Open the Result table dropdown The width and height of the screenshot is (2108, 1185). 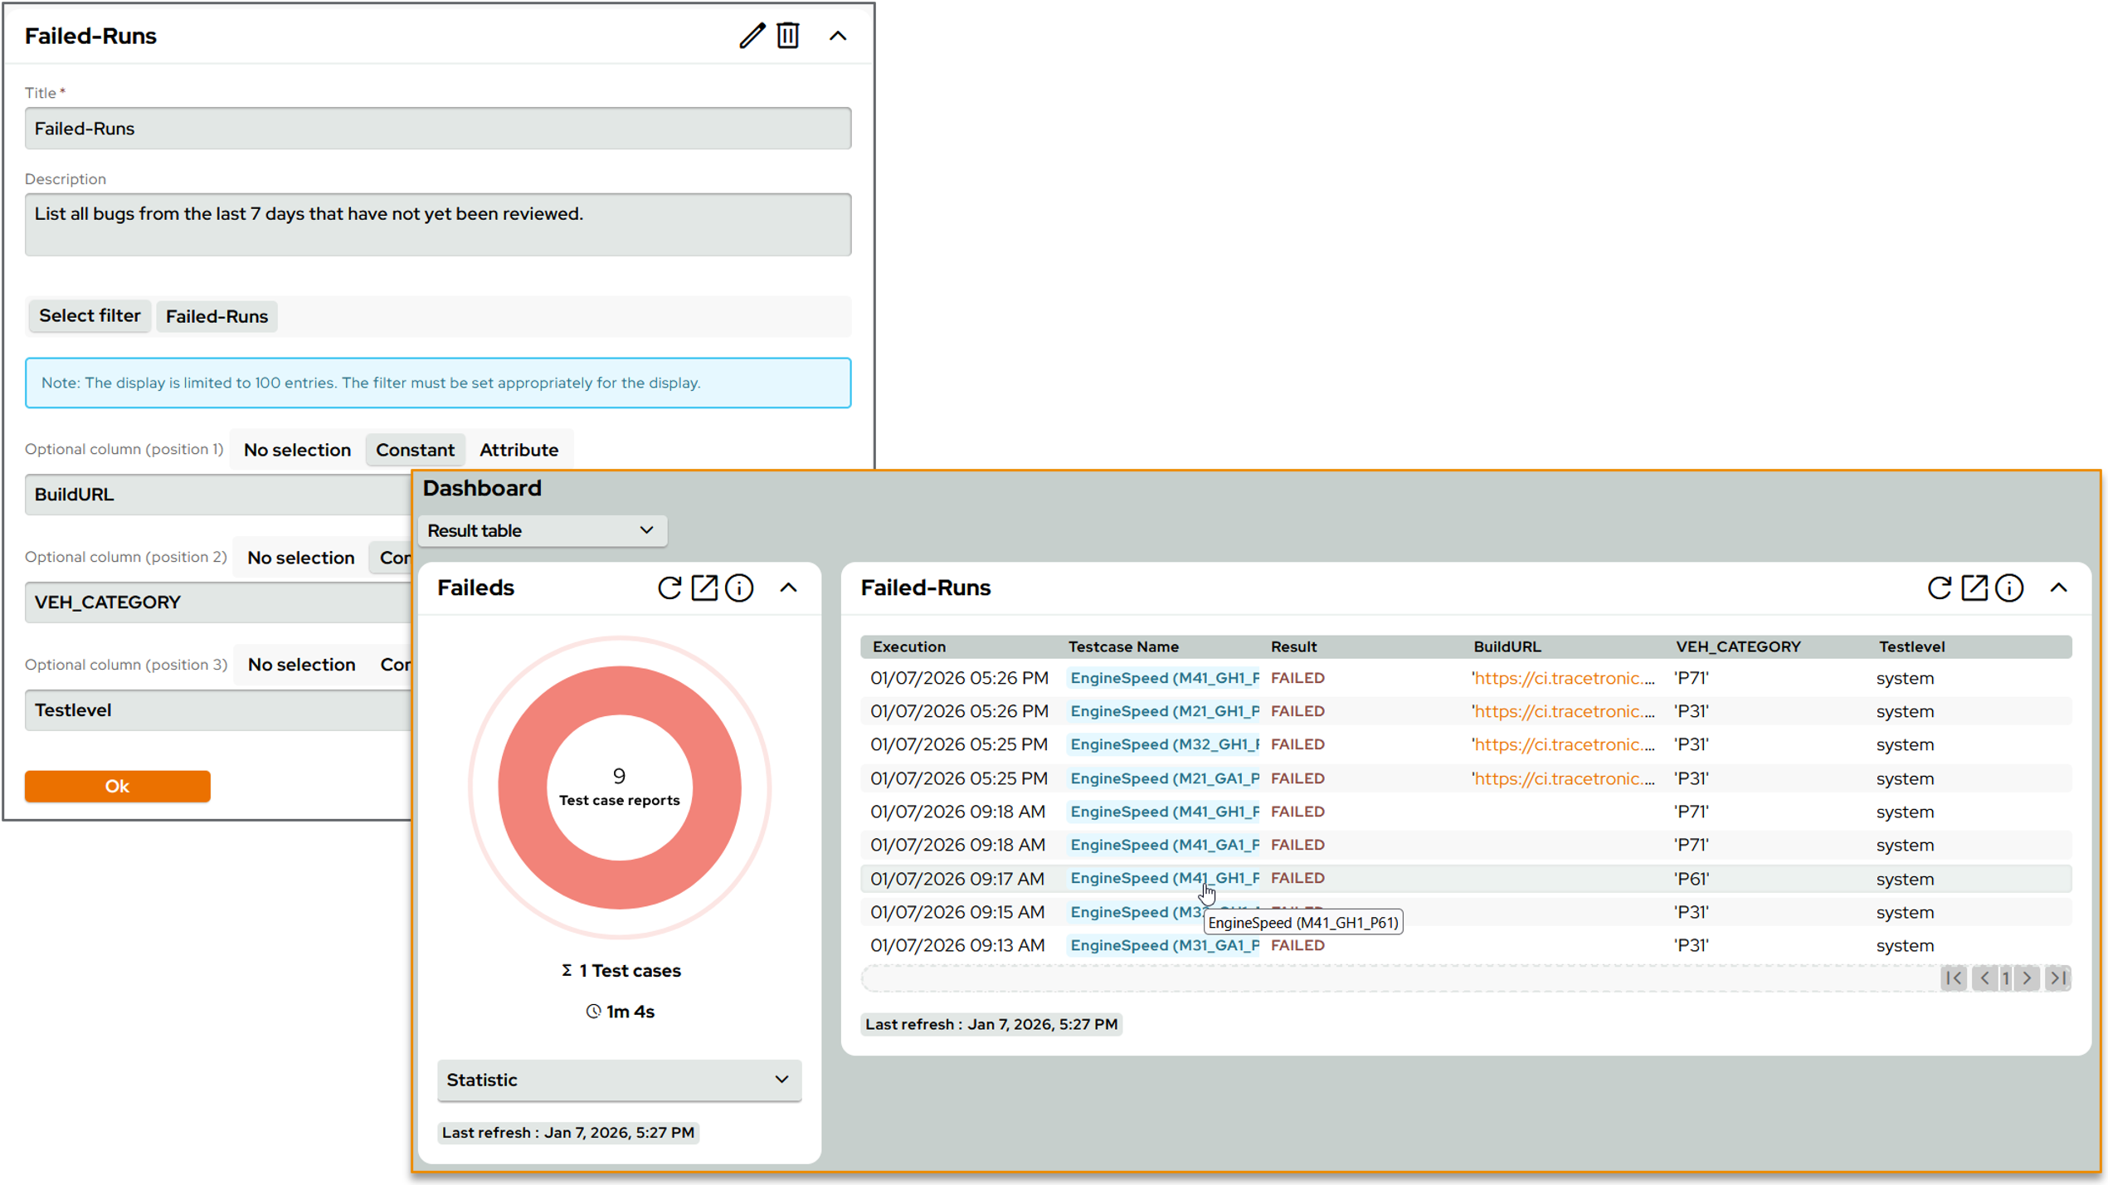click(542, 530)
